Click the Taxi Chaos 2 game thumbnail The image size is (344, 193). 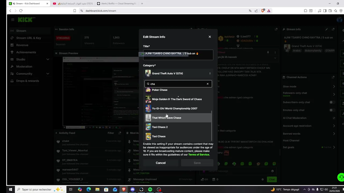[x=148, y=127]
